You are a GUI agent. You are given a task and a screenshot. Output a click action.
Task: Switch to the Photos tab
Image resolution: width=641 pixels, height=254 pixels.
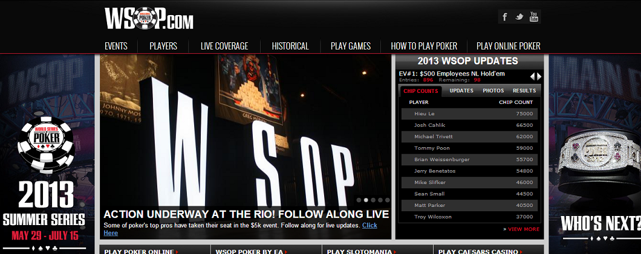tap(493, 90)
